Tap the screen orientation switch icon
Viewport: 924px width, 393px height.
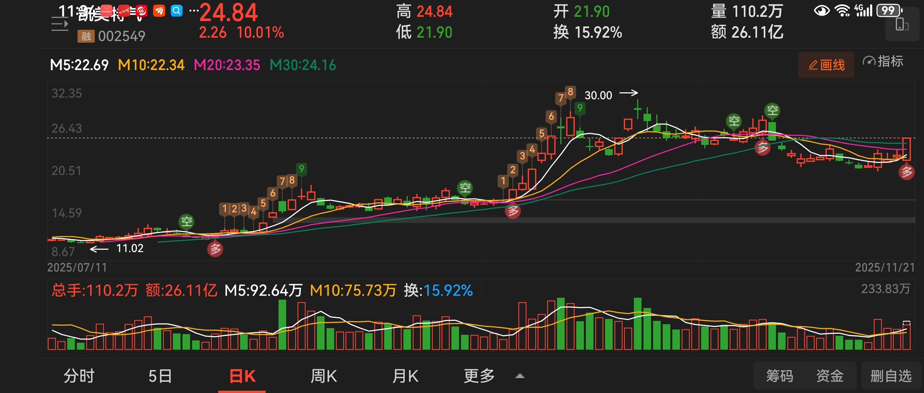tap(901, 25)
